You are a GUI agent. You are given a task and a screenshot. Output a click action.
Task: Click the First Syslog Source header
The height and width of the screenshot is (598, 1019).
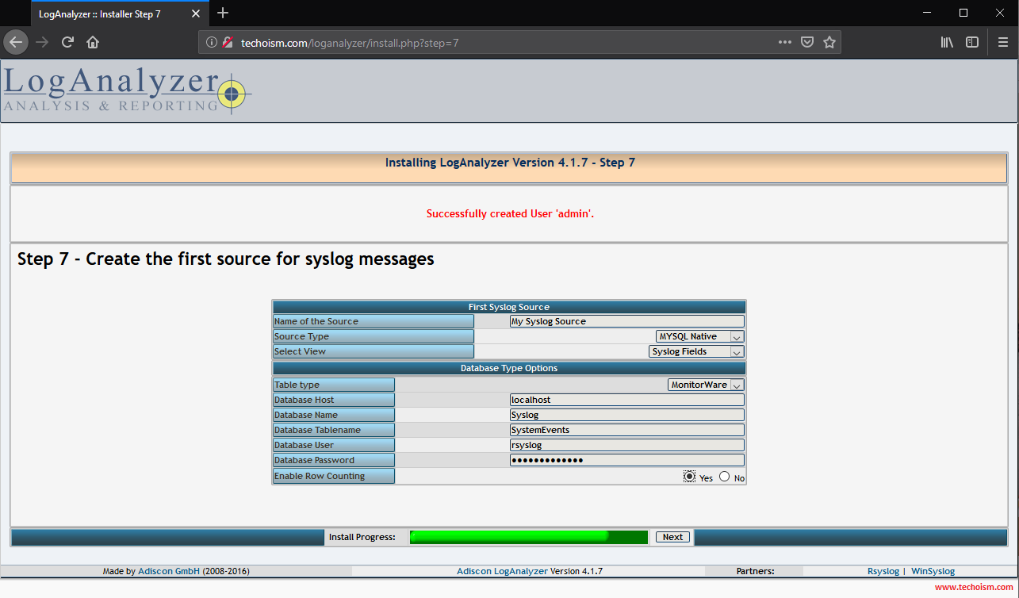(x=509, y=307)
